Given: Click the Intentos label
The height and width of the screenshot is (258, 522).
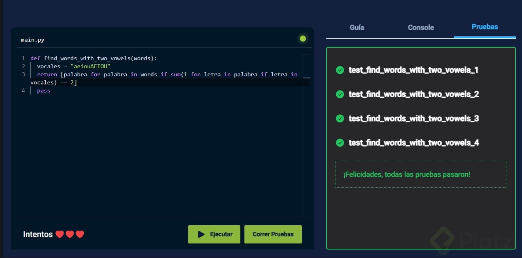Looking at the screenshot, I should 38,234.
